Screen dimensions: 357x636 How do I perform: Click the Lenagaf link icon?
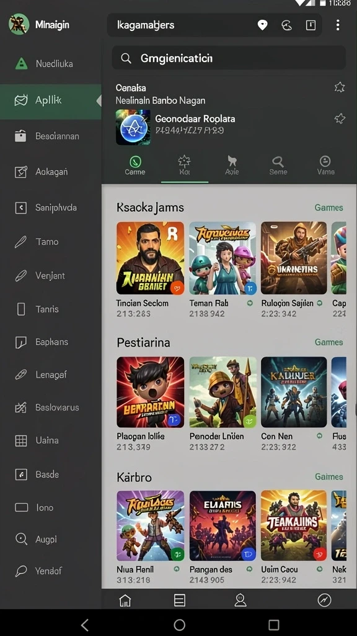click(20, 375)
